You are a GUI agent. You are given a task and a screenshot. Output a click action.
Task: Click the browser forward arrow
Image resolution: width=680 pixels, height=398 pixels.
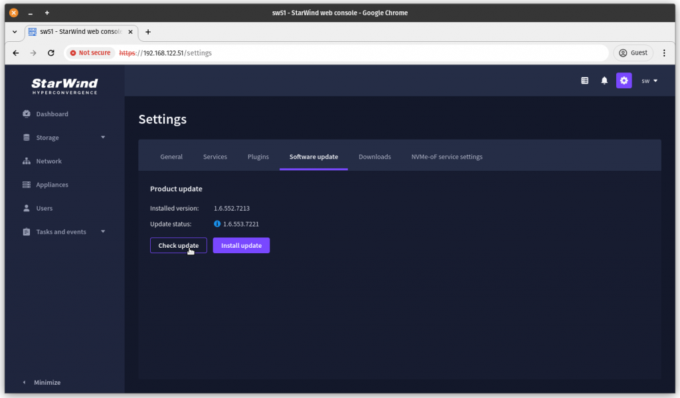(x=33, y=53)
